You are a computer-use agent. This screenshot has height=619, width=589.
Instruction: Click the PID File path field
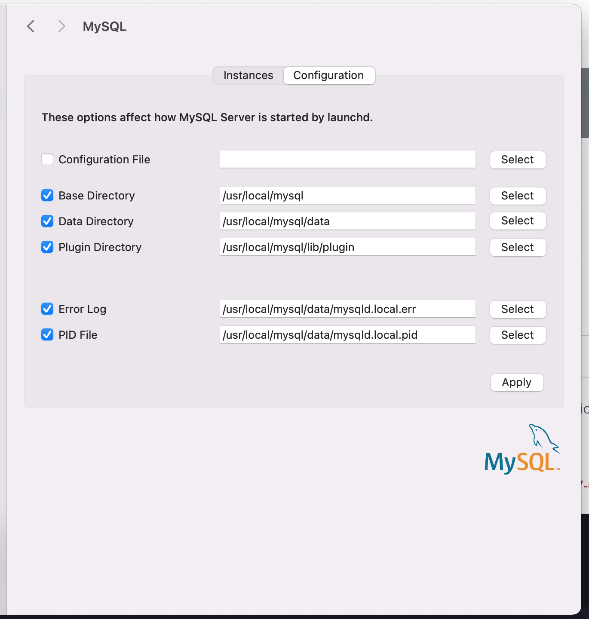(348, 334)
